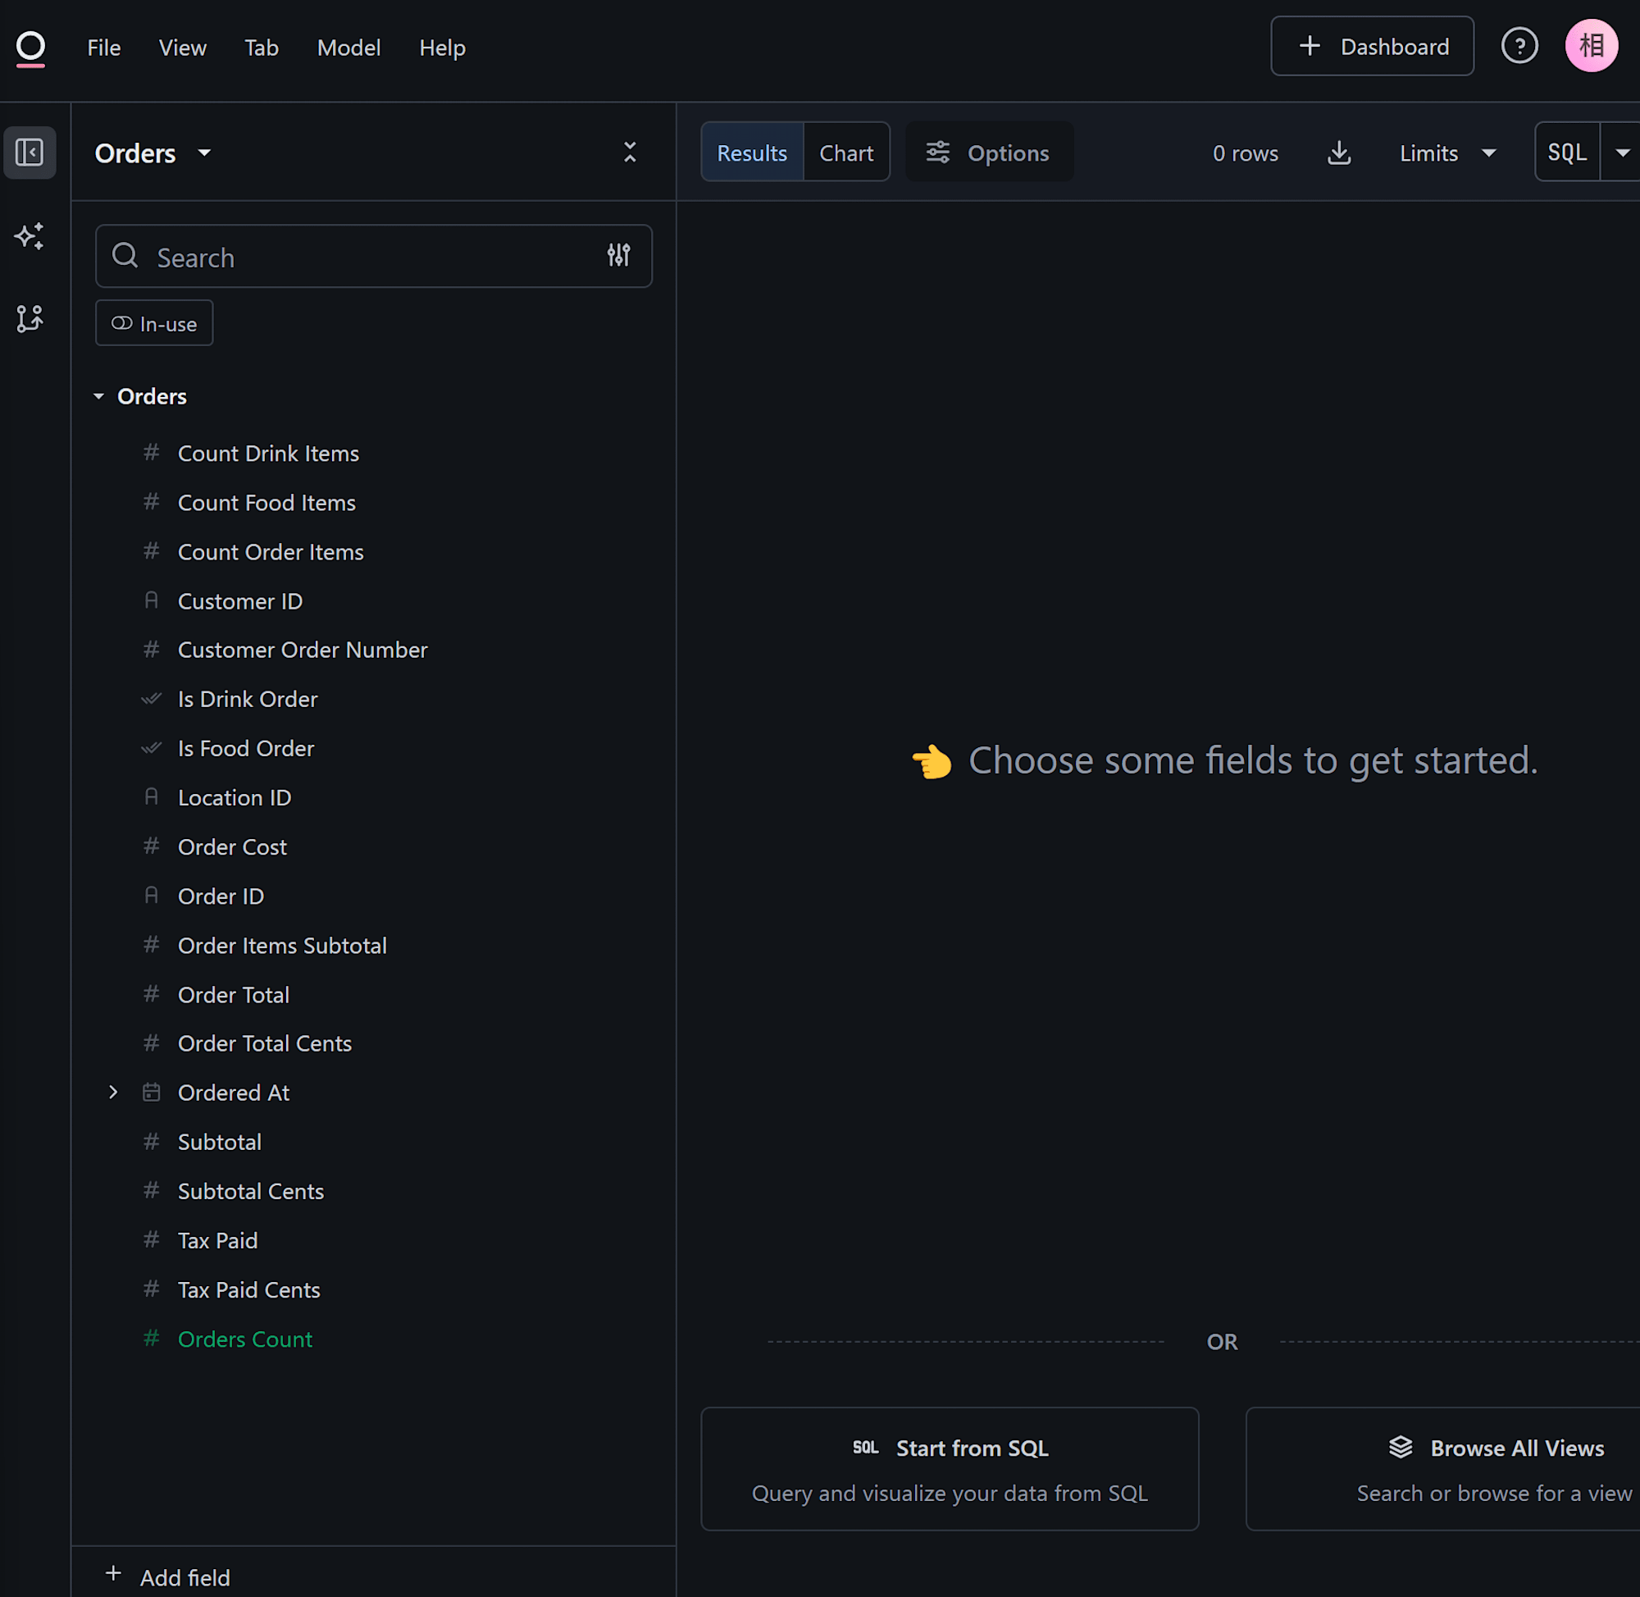Click string icon beside Customer ID
Screen dimensions: 1640x1597
click(151, 600)
